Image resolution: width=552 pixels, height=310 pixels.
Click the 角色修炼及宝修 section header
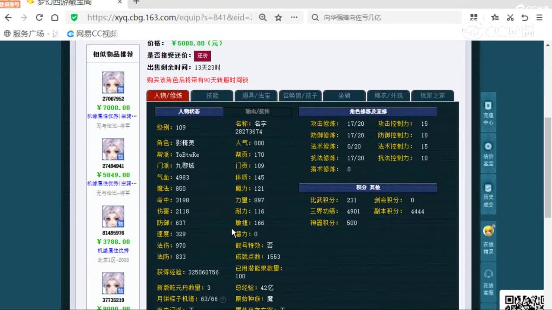click(x=368, y=112)
